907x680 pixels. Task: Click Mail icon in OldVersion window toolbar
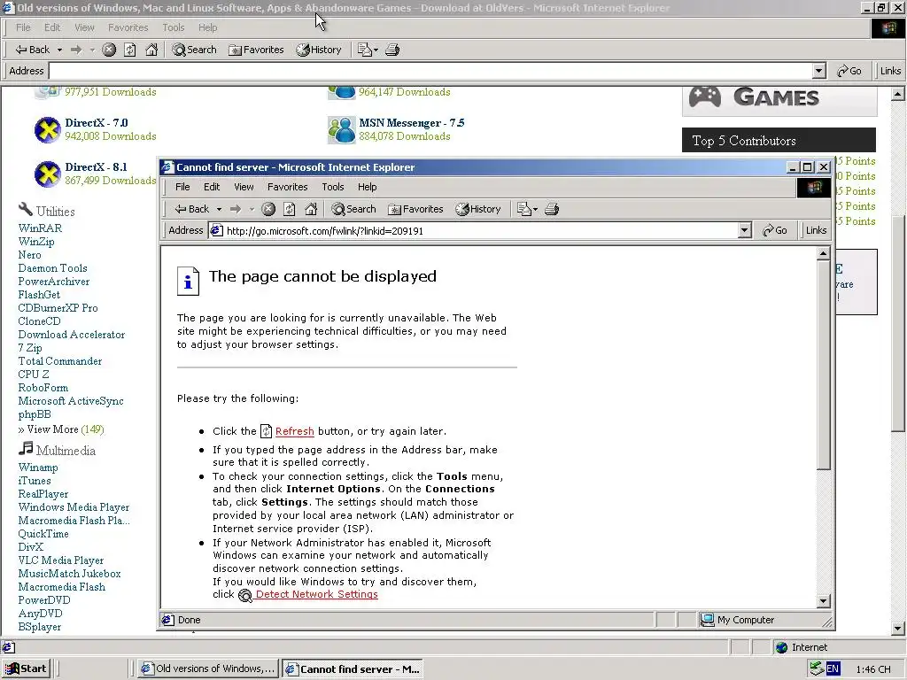click(364, 50)
